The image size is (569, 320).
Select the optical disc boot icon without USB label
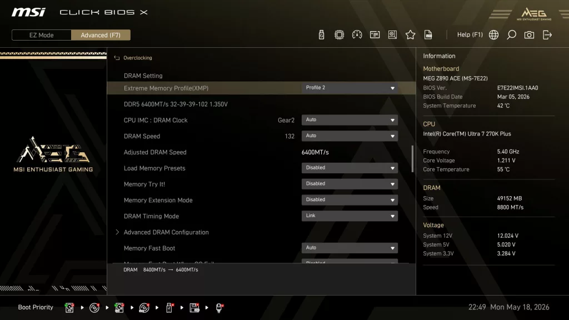94,308
